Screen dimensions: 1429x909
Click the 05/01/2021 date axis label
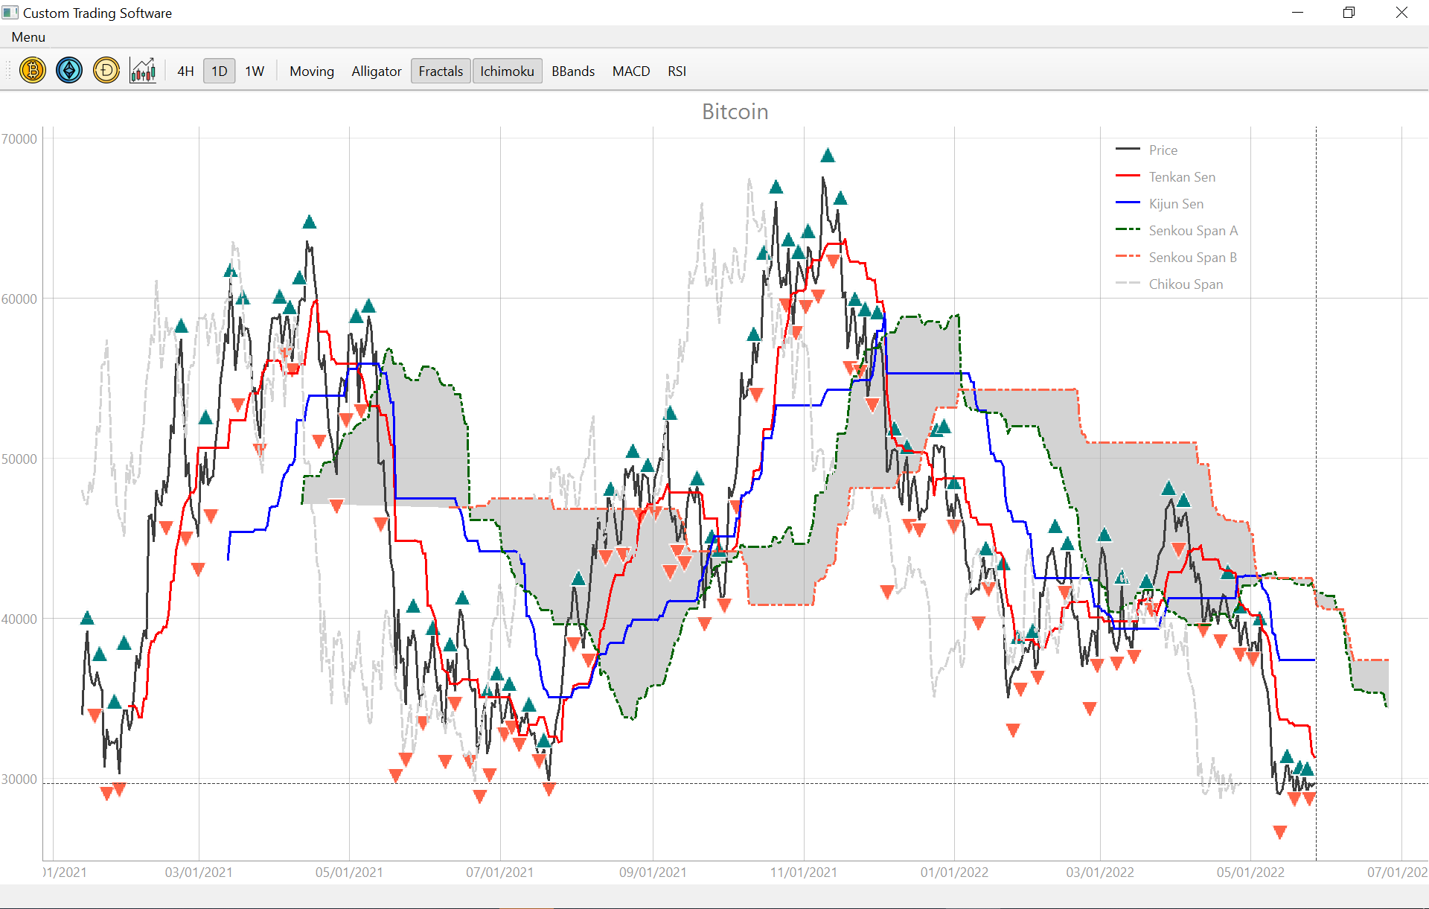[x=349, y=873]
